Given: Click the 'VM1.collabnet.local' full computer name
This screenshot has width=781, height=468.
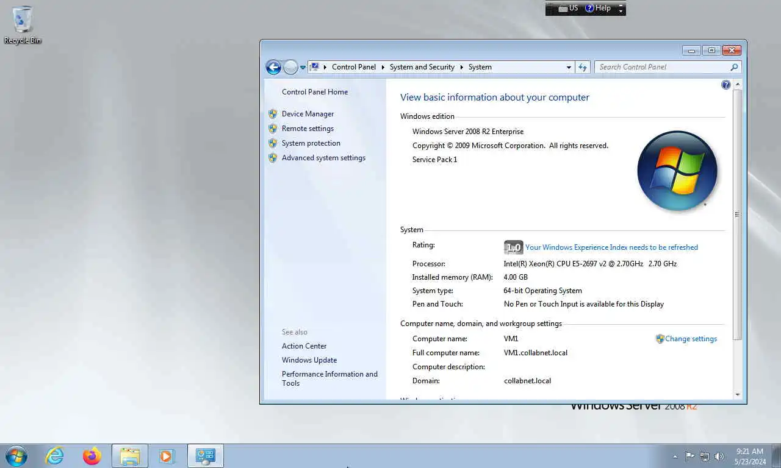Looking at the screenshot, I should [x=536, y=353].
